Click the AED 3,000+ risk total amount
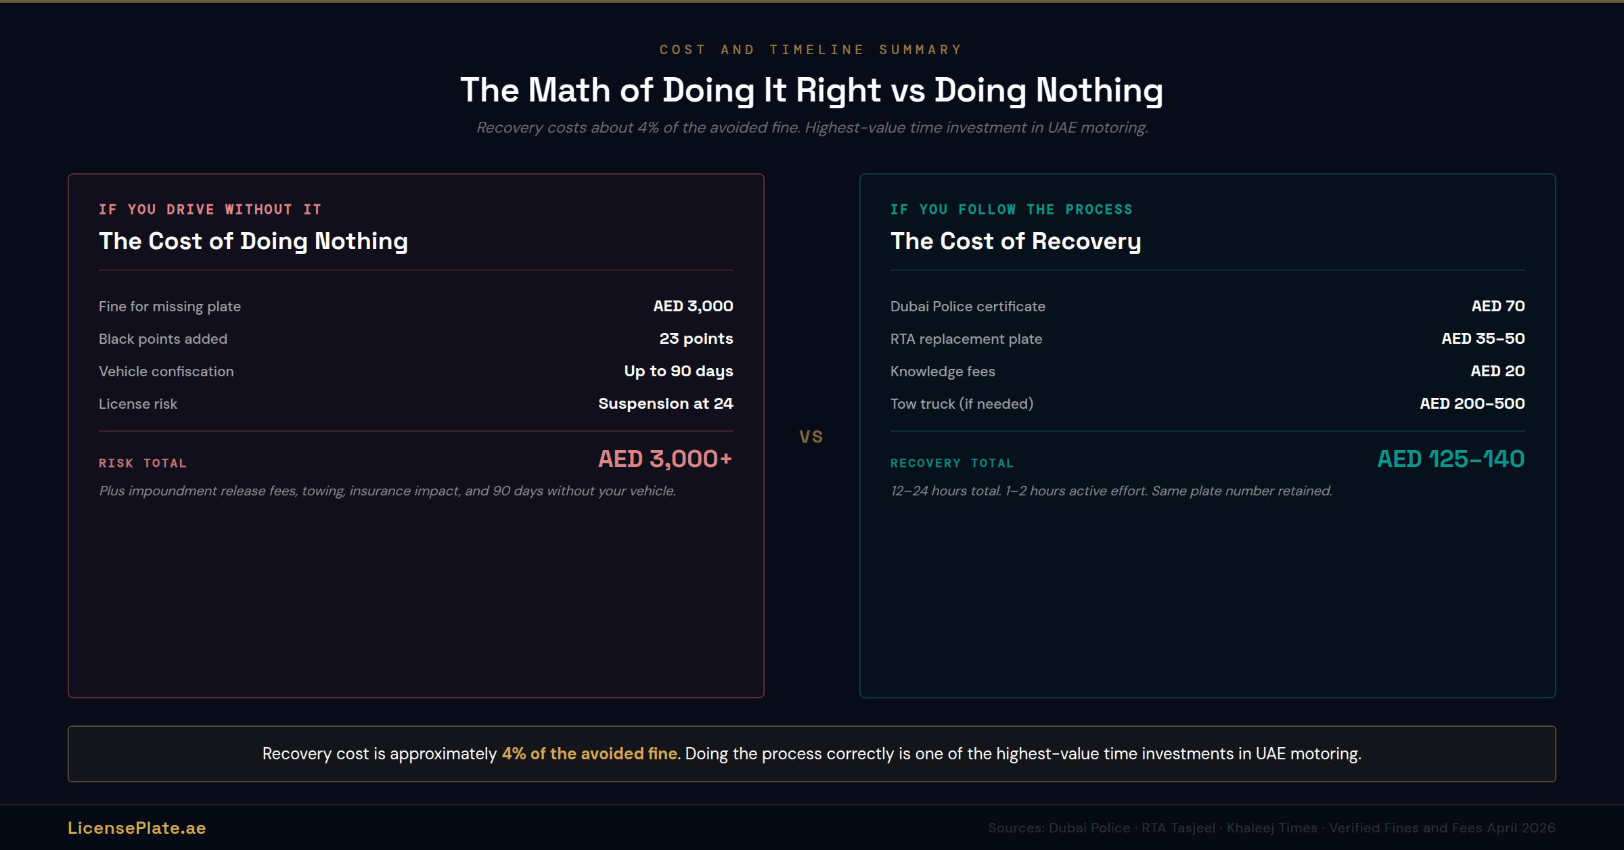Image resolution: width=1624 pixels, height=850 pixels. pyautogui.click(x=664, y=459)
